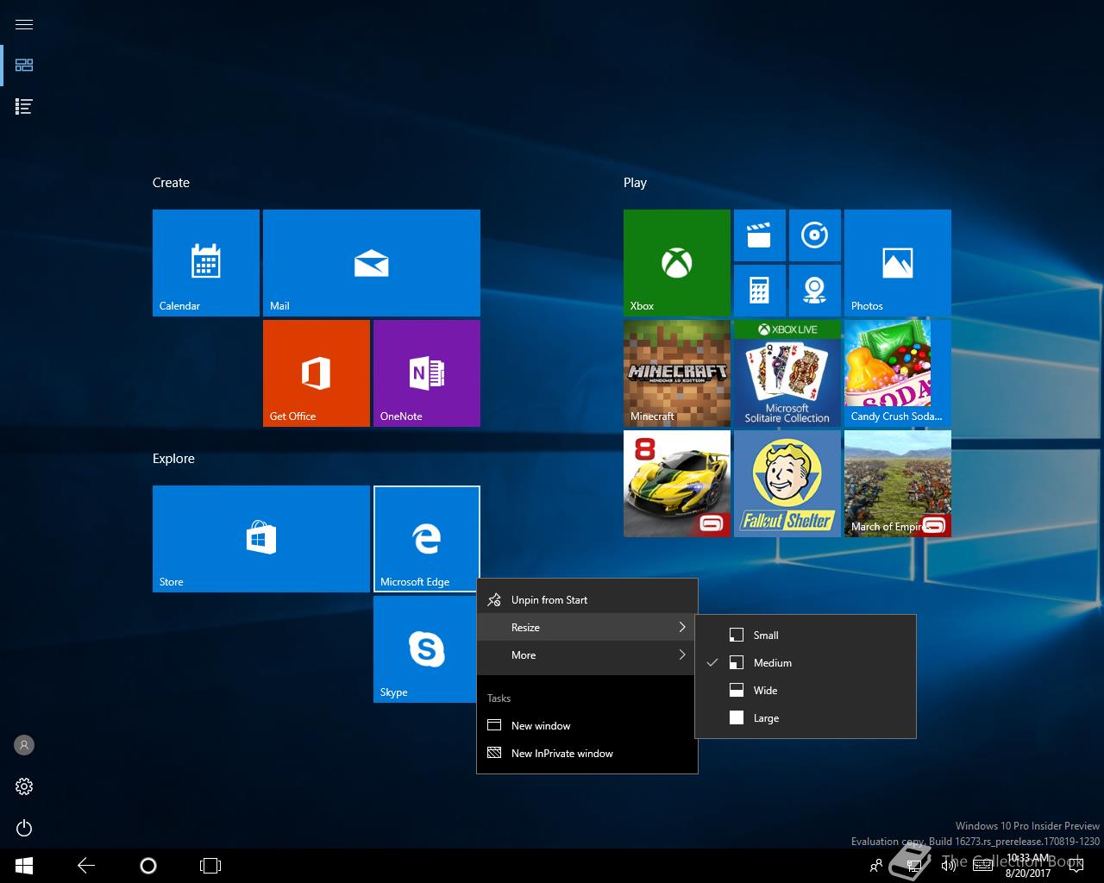Image resolution: width=1104 pixels, height=883 pixels.
Task: Open the Groove Music tile
Action: (x=815, y=235)
